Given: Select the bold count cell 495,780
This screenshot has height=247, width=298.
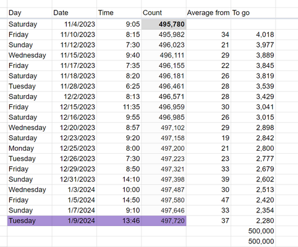Looking at the screenshot, I should [164, 24].
